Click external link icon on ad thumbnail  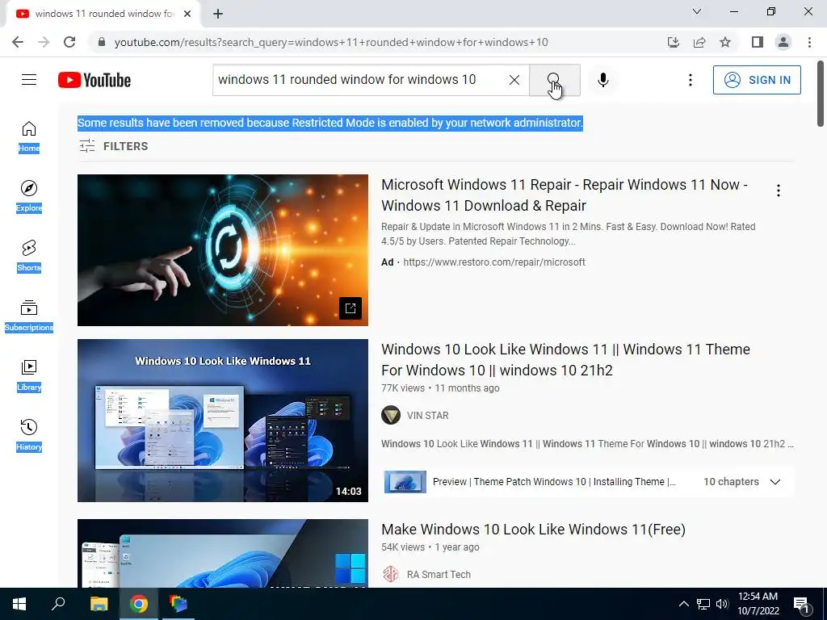click(351, 308)
